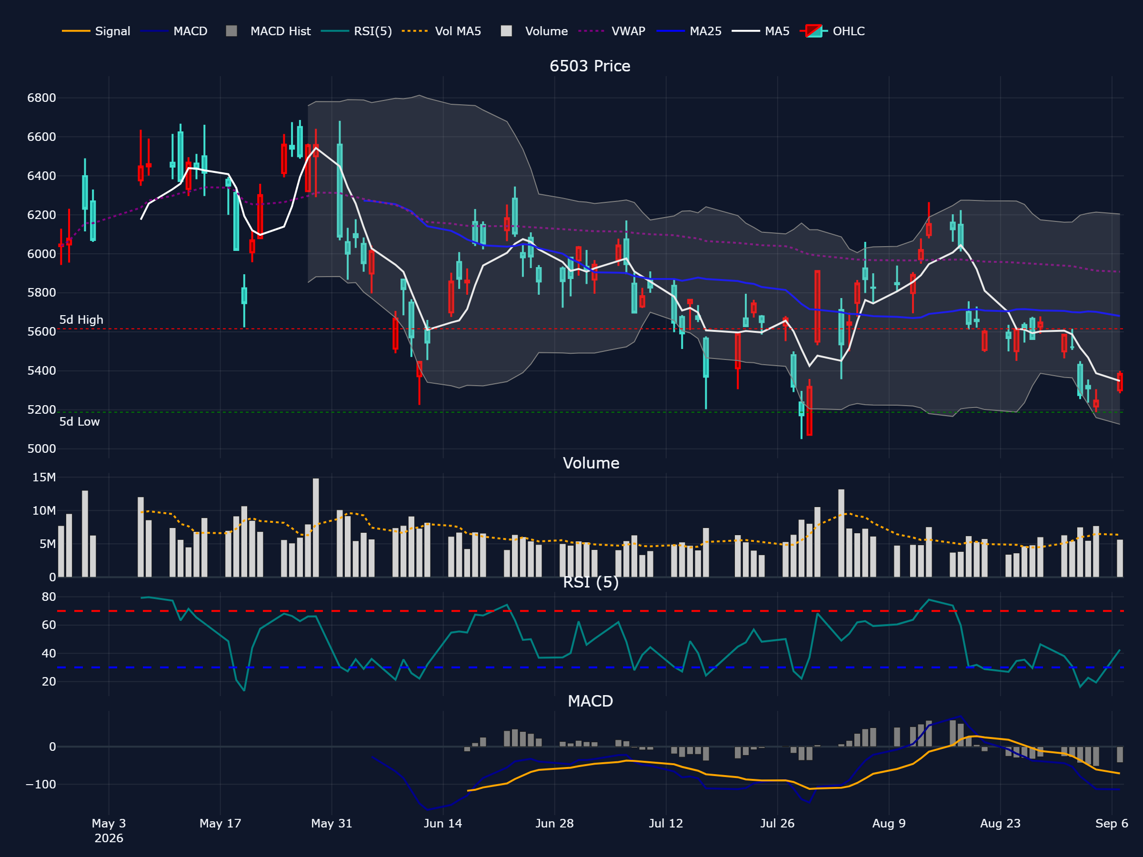Click the 'Aug 23' date axis label
This screenshot has height=857, width=1143.
(x=1001, y=823)
